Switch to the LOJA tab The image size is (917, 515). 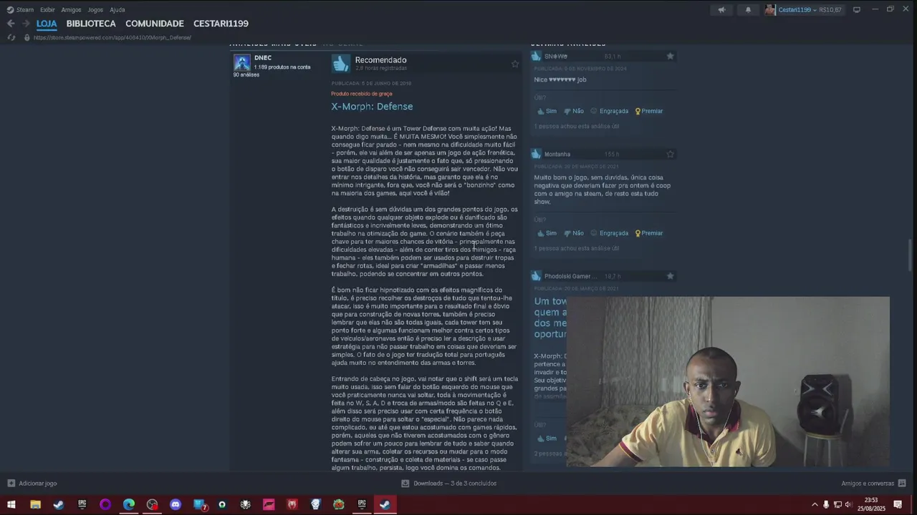pos(47,24)
